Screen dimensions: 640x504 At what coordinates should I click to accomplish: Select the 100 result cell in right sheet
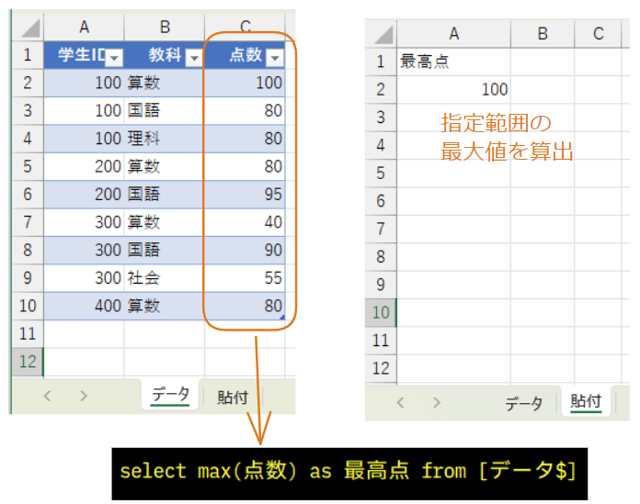click(454, 90)
